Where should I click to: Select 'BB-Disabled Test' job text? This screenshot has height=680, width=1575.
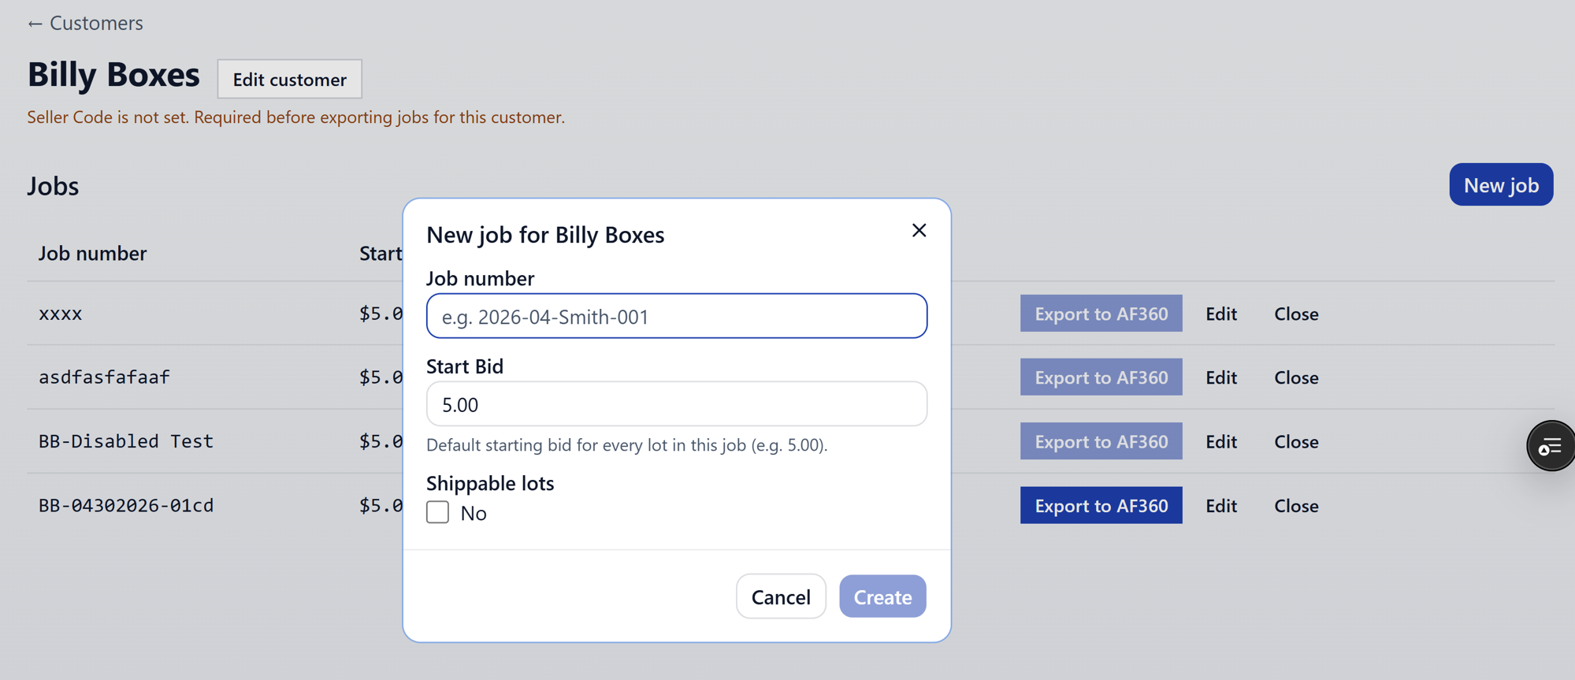tap(126, 441)
